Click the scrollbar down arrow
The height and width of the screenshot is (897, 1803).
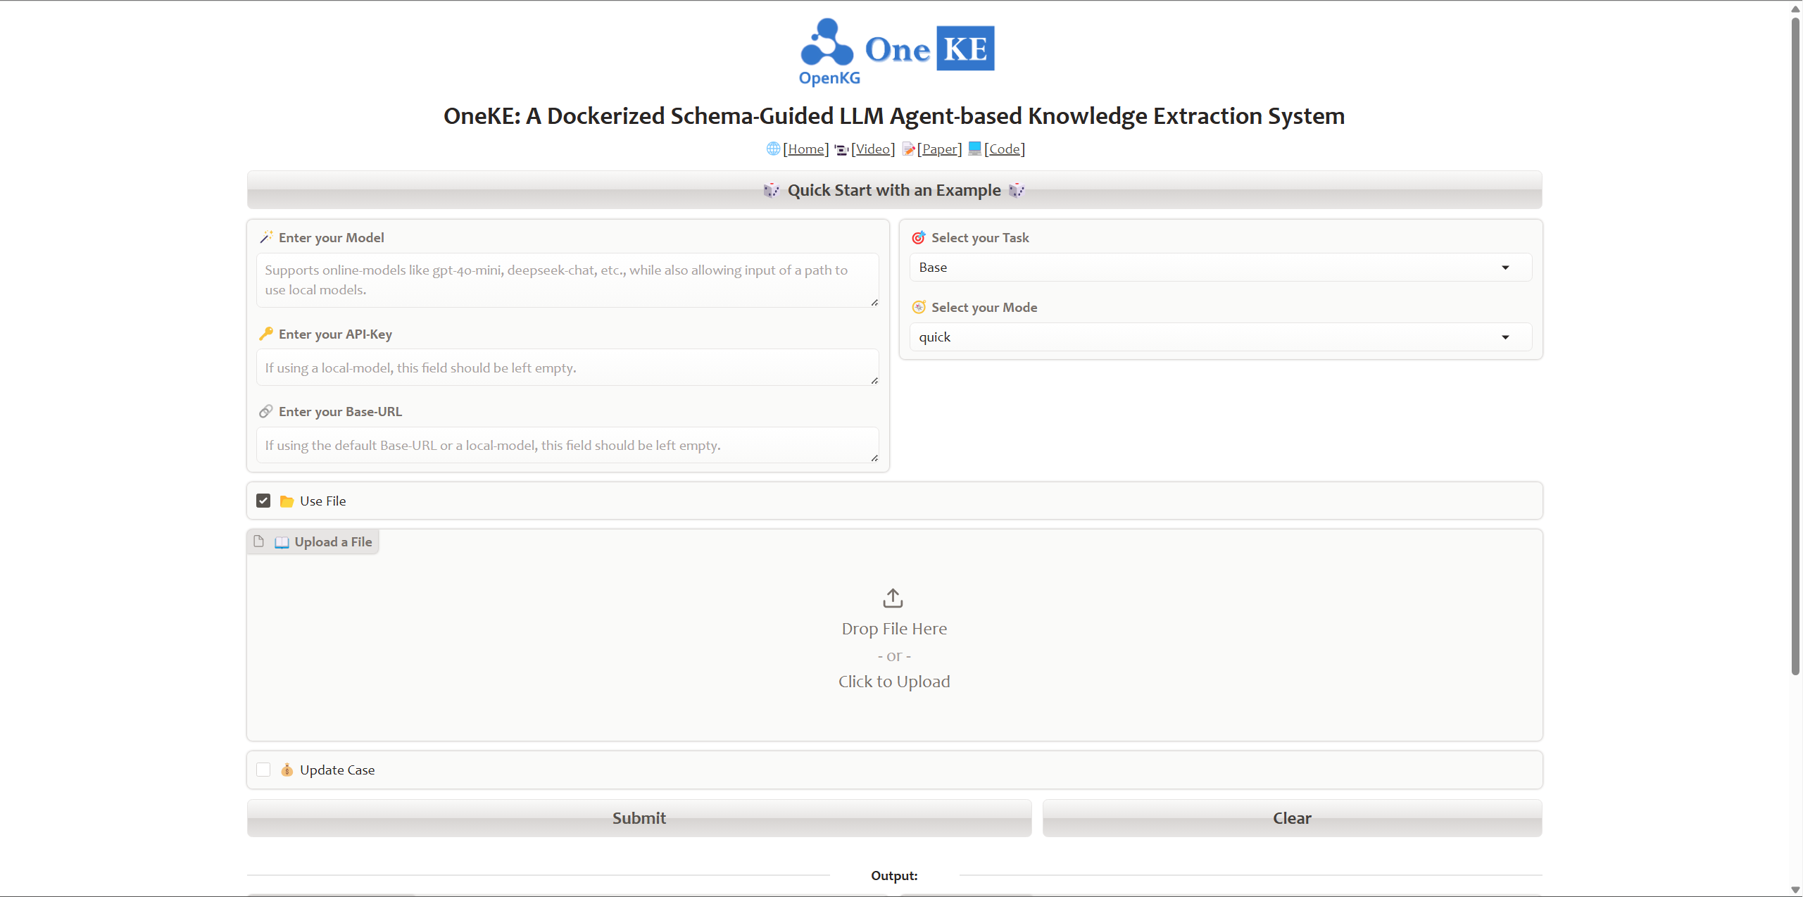tap(1796, 890)
